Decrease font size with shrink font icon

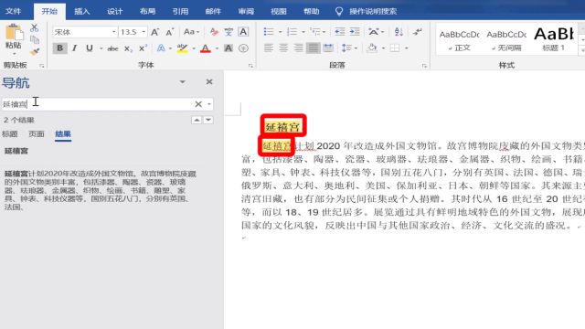(x=170, y=32)
